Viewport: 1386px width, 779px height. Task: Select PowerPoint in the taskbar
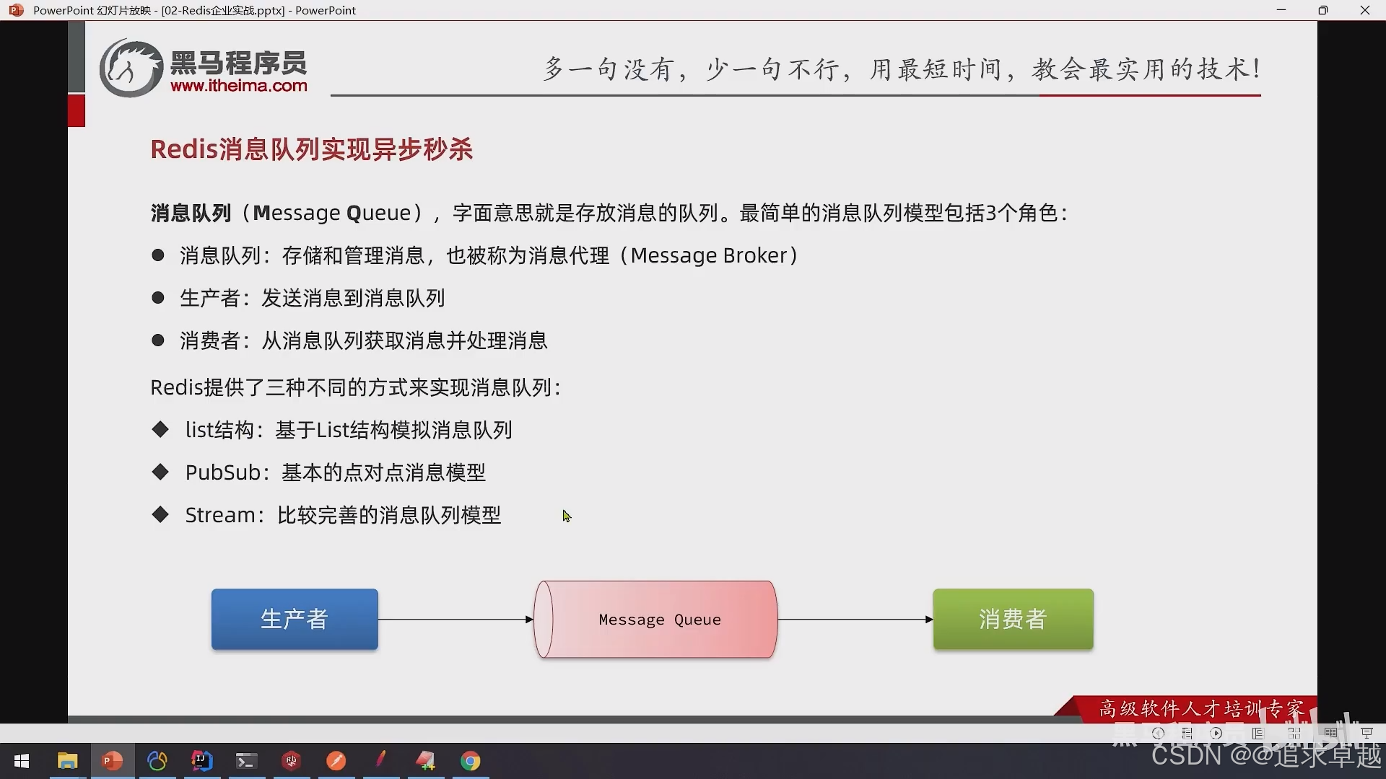[x=112, y=761]
